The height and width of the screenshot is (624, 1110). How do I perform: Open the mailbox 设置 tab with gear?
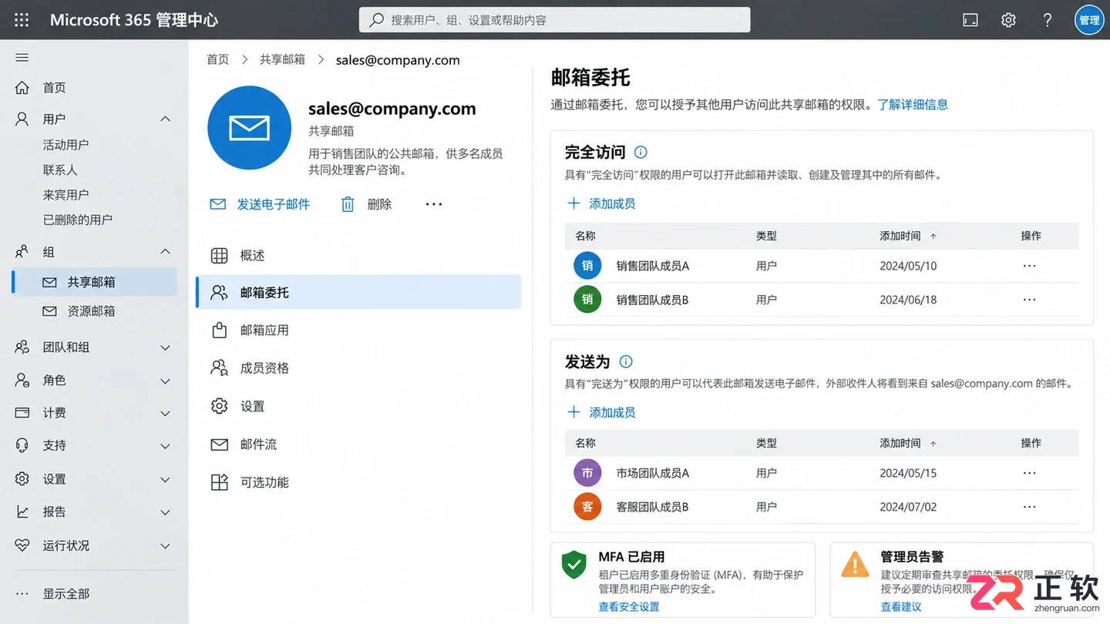358,406
